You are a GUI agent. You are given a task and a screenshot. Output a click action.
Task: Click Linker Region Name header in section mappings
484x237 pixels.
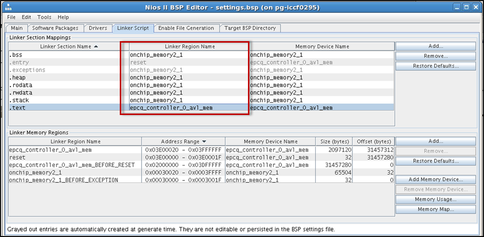190,47
